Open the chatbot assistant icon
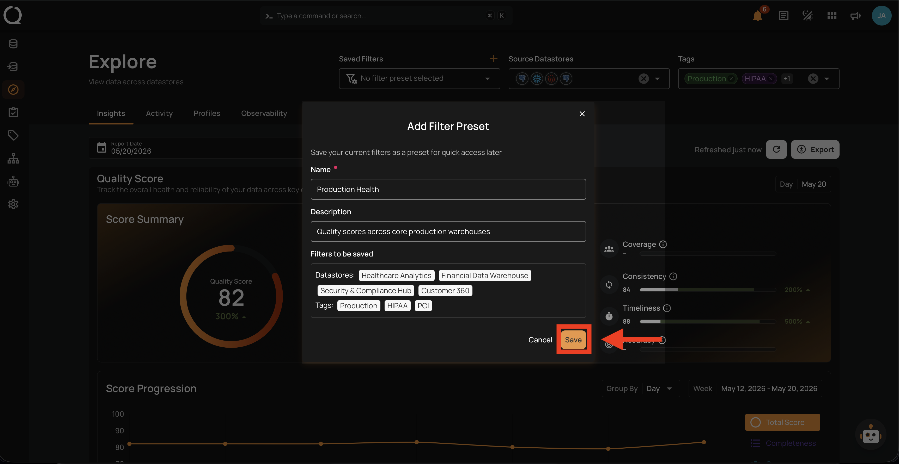 click(x=870, y=435)
